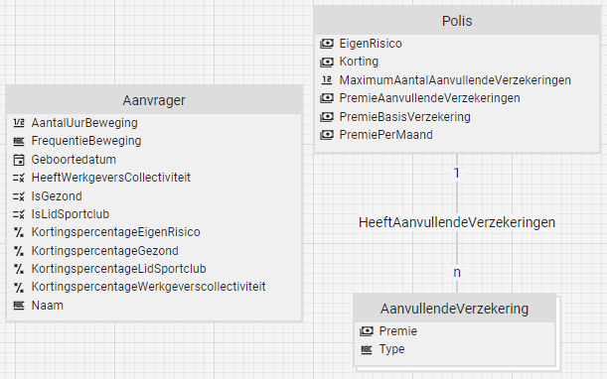Click the percentage icon beside KortingspercentageGezond

pyautogui.click(x=19, y=251)
